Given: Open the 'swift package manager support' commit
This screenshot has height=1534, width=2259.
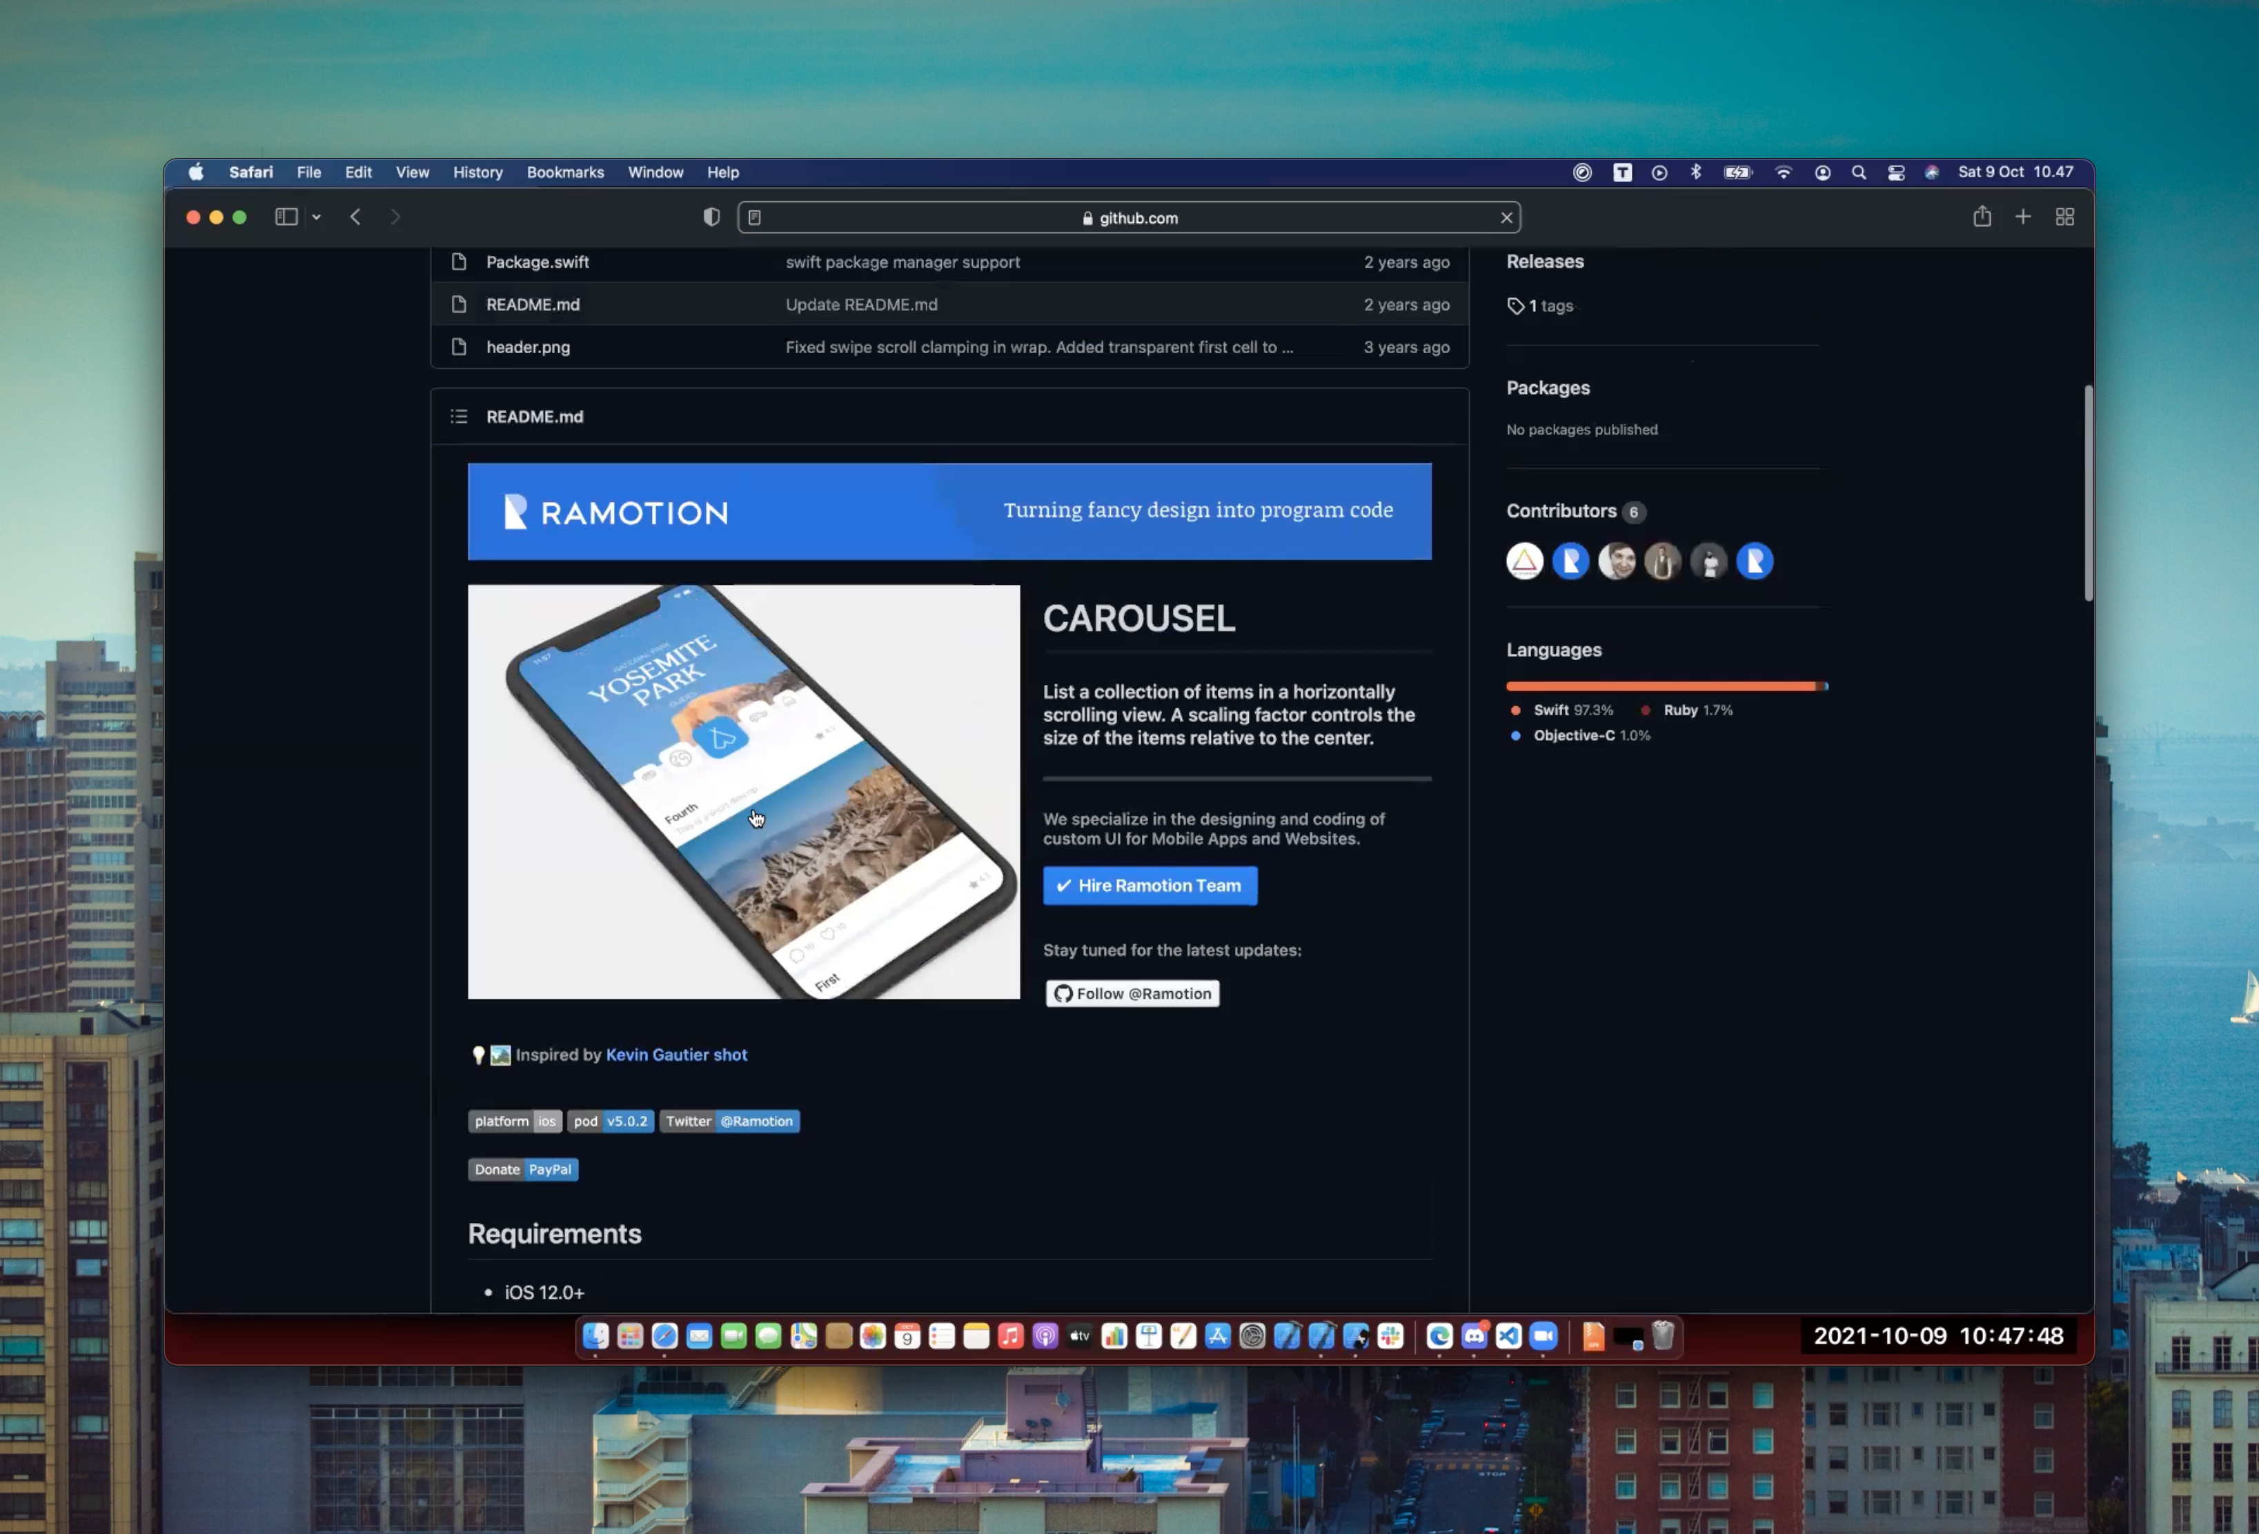Looking at the screenshot, I should pos(903,262).
